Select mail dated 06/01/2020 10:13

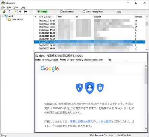pos(90,20)
